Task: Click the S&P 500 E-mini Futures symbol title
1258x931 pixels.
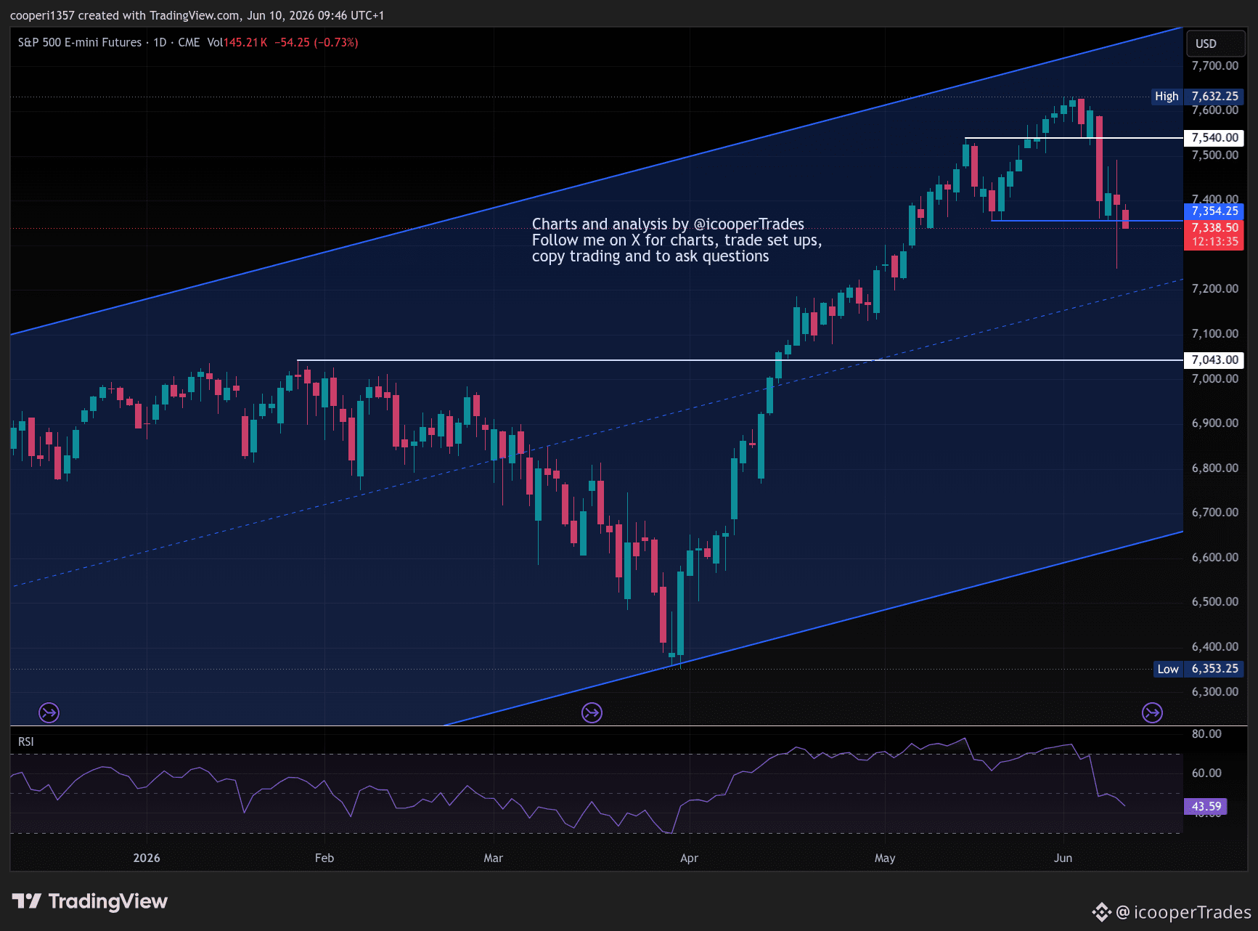Action: click(x=80, y=42)
